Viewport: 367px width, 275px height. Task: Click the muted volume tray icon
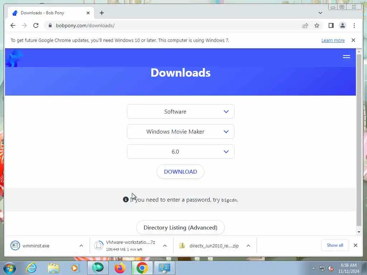pyautogui.click(x=331, y=269)
